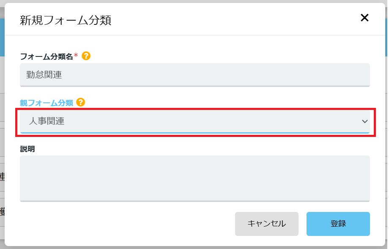The width and height of the screenshot is (389, 249).
Task: Open help icon beside 親フォーム分類 label
Action: click(x=81, y=102)
